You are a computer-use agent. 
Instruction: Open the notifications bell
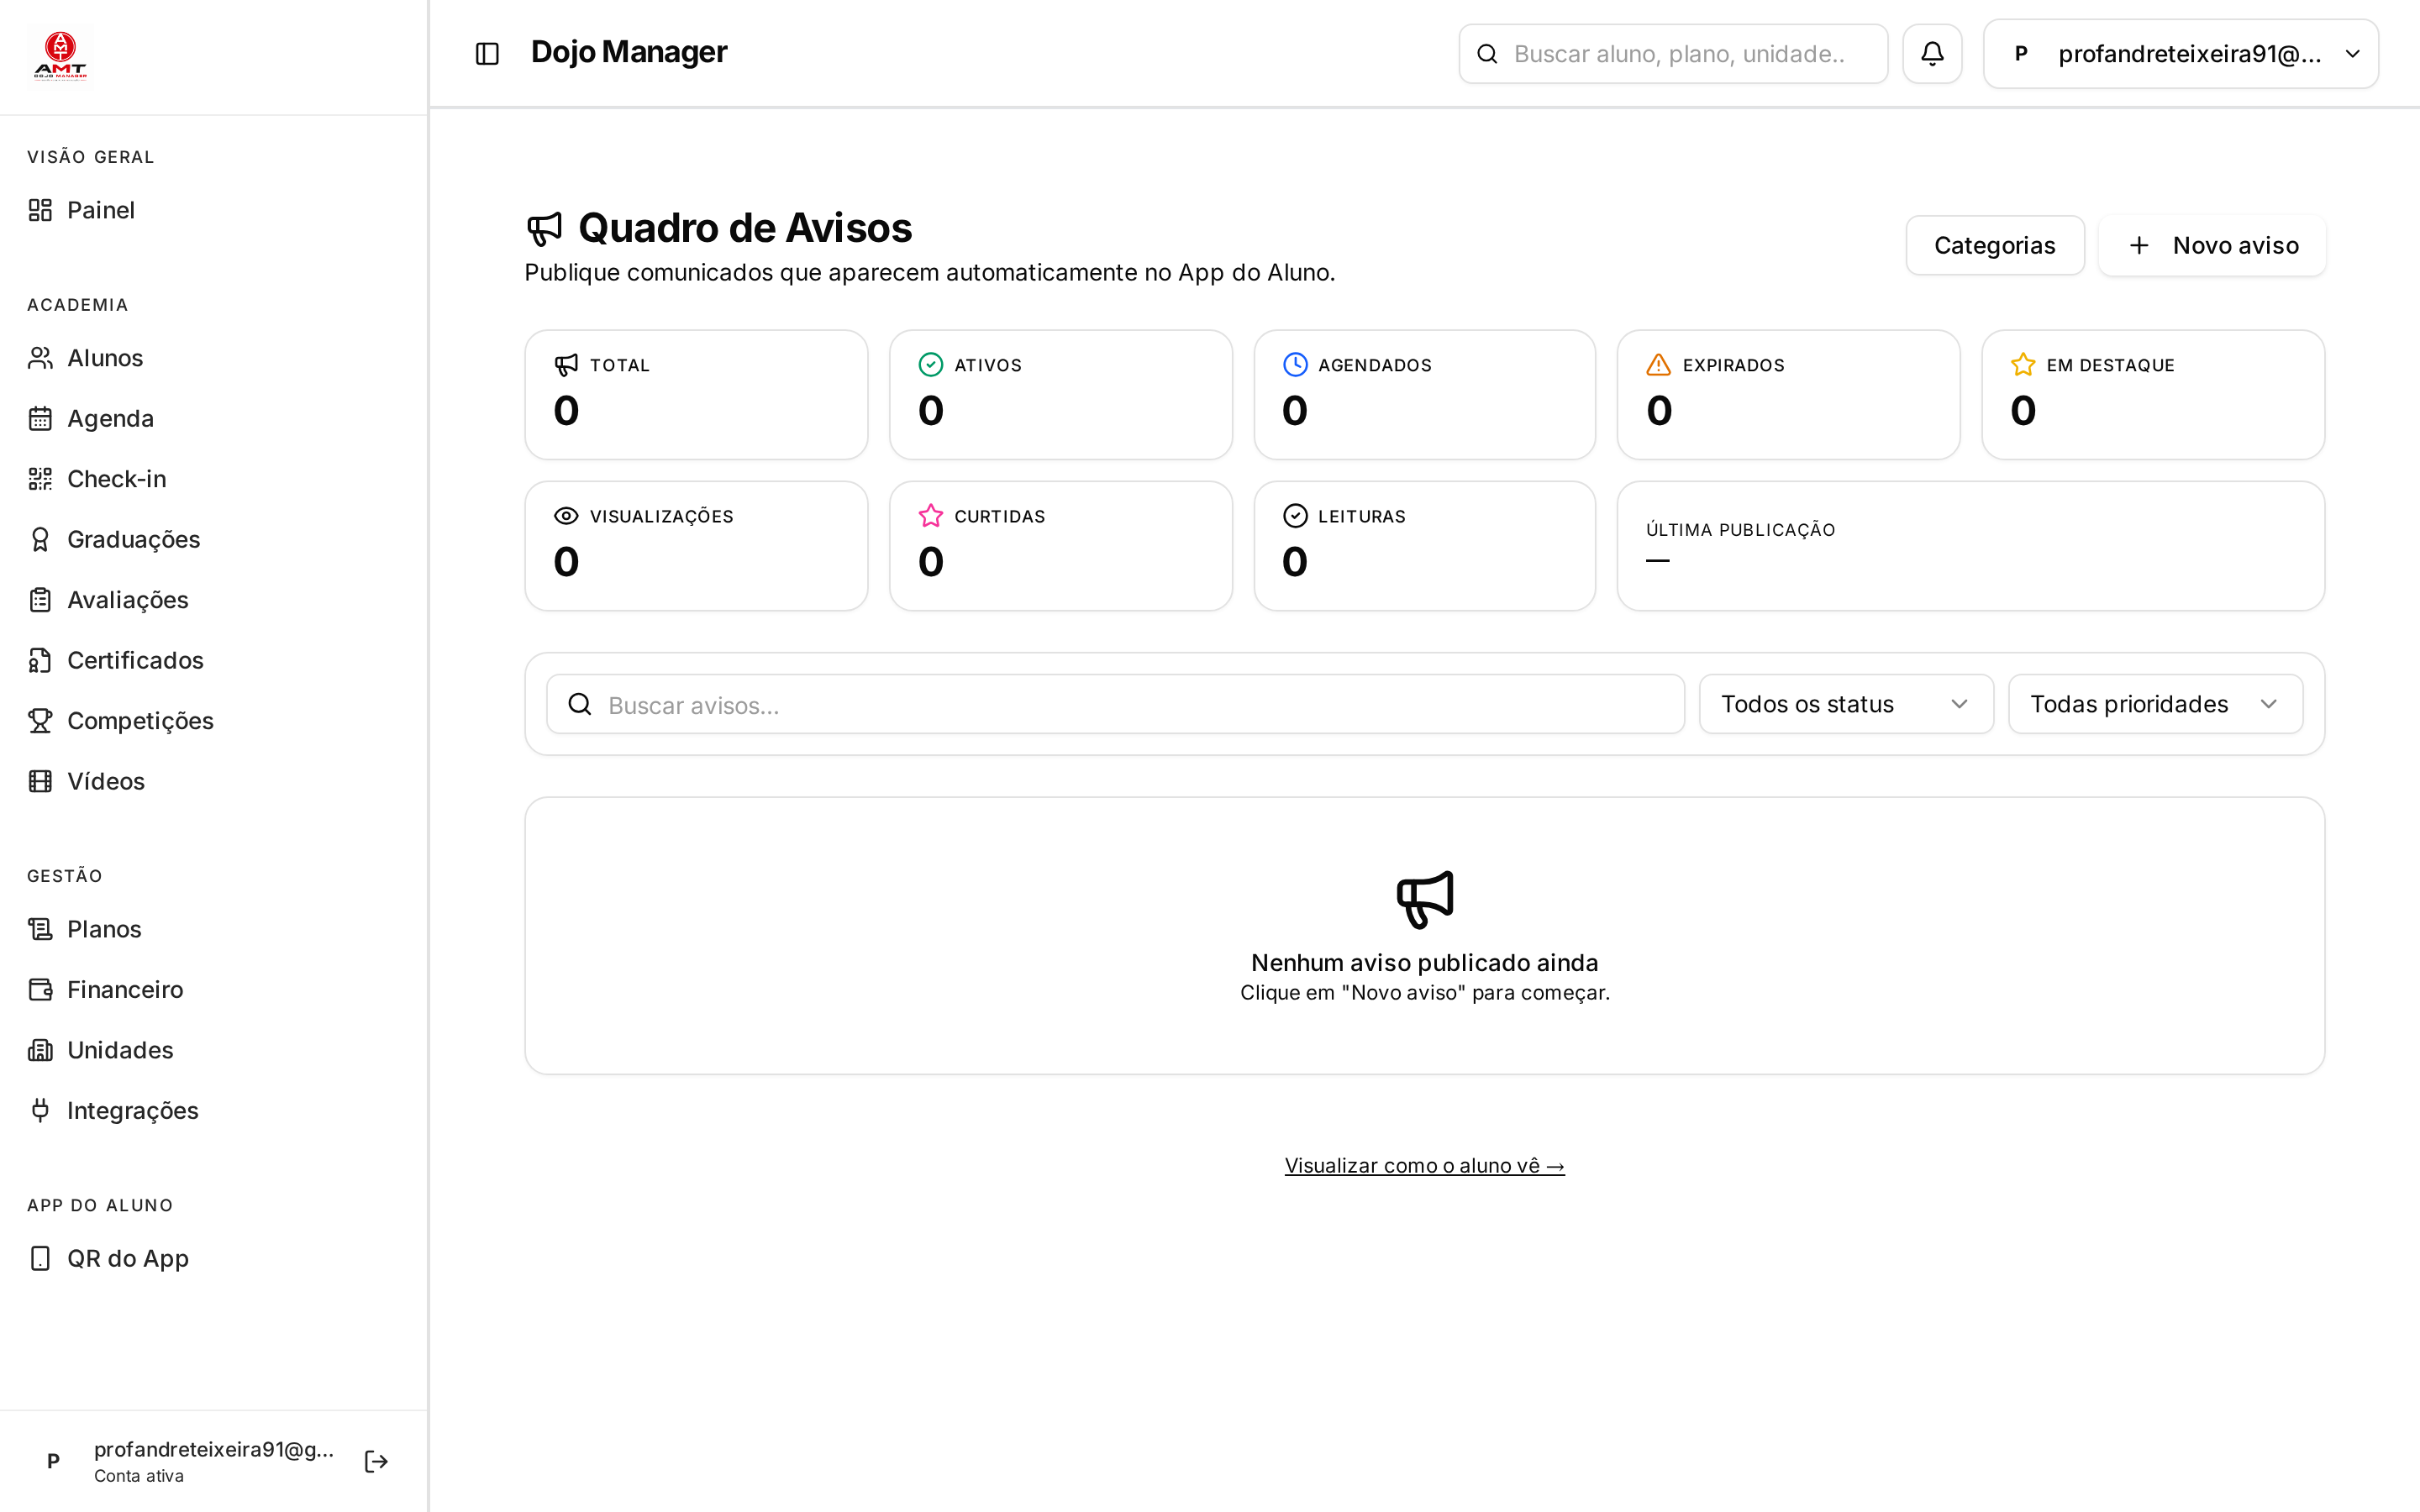point(1932,54)
